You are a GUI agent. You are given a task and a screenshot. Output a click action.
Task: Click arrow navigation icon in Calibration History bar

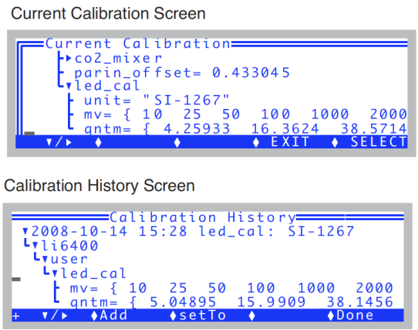click(x=55, y=315)
